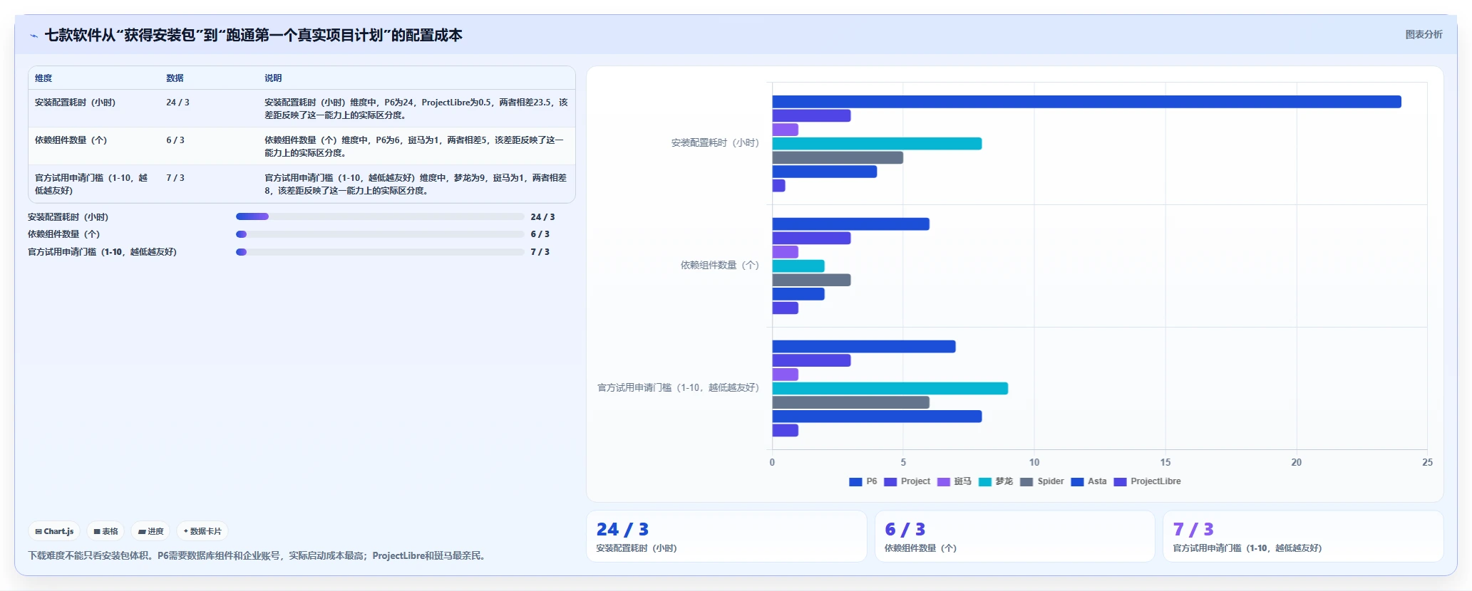Screen dimensions: 1472x591
Task: Click the Spider gray bar in 安装配置耗时 group
Action: 838,158
